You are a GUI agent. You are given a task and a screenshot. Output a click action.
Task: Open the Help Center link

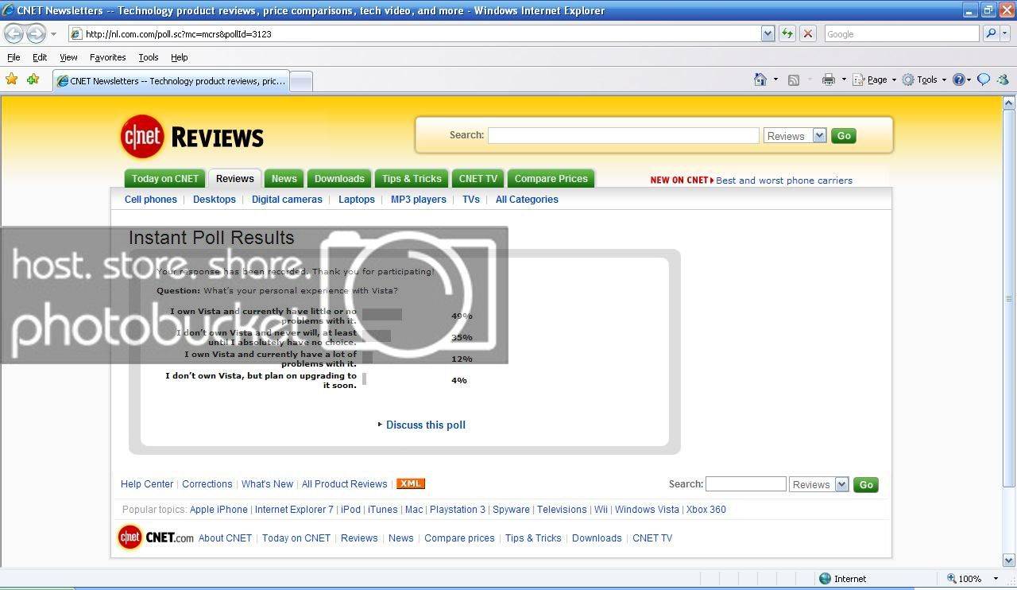point(147,484)
